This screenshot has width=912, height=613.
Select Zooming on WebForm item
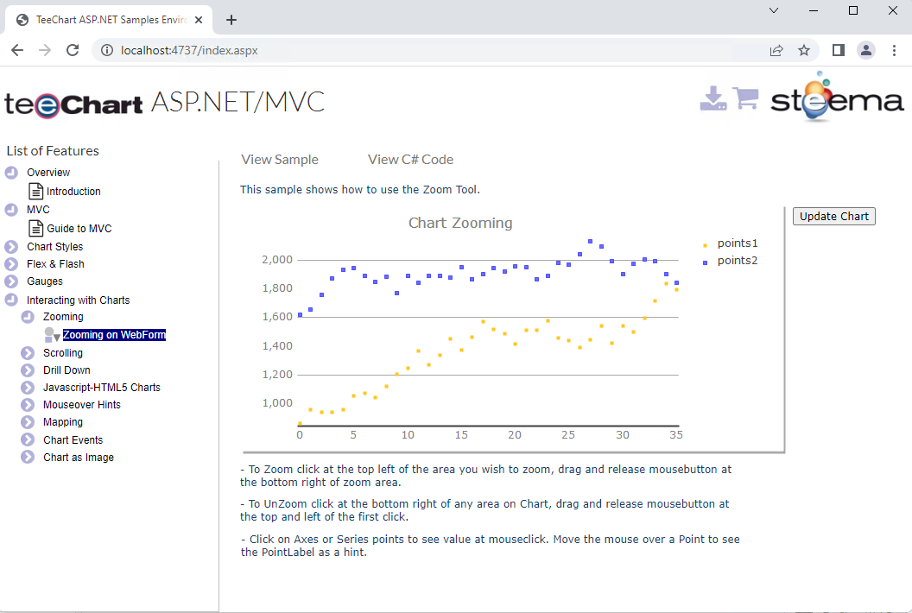click(114, 334)
